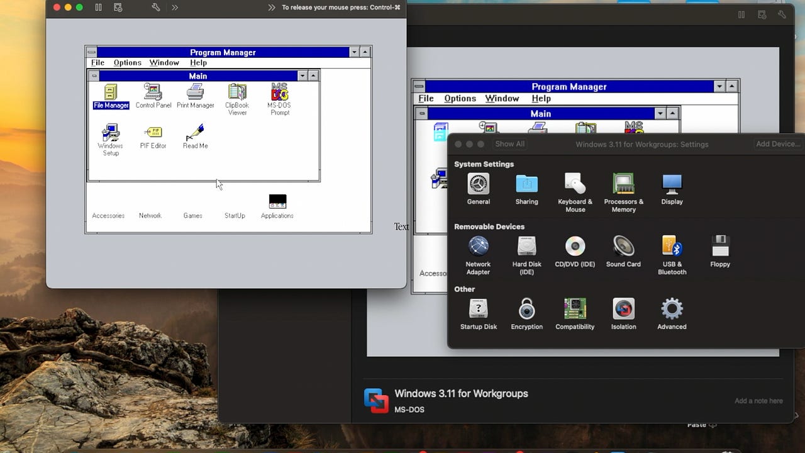This screenshot has height=453, width=805.
Task: Open Display settings pane
Action: tap(672, 189)
